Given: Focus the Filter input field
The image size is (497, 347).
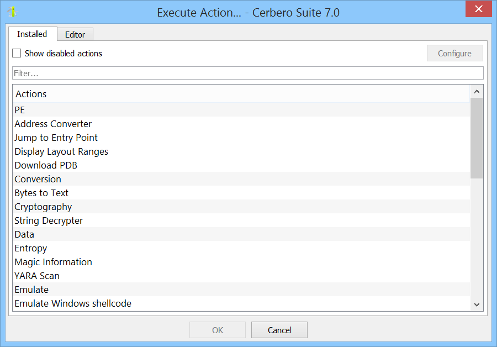Looking at the screenshot, I should click(248, 73).
